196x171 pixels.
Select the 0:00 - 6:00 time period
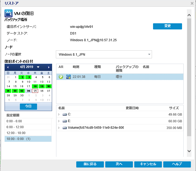point(28,121)
